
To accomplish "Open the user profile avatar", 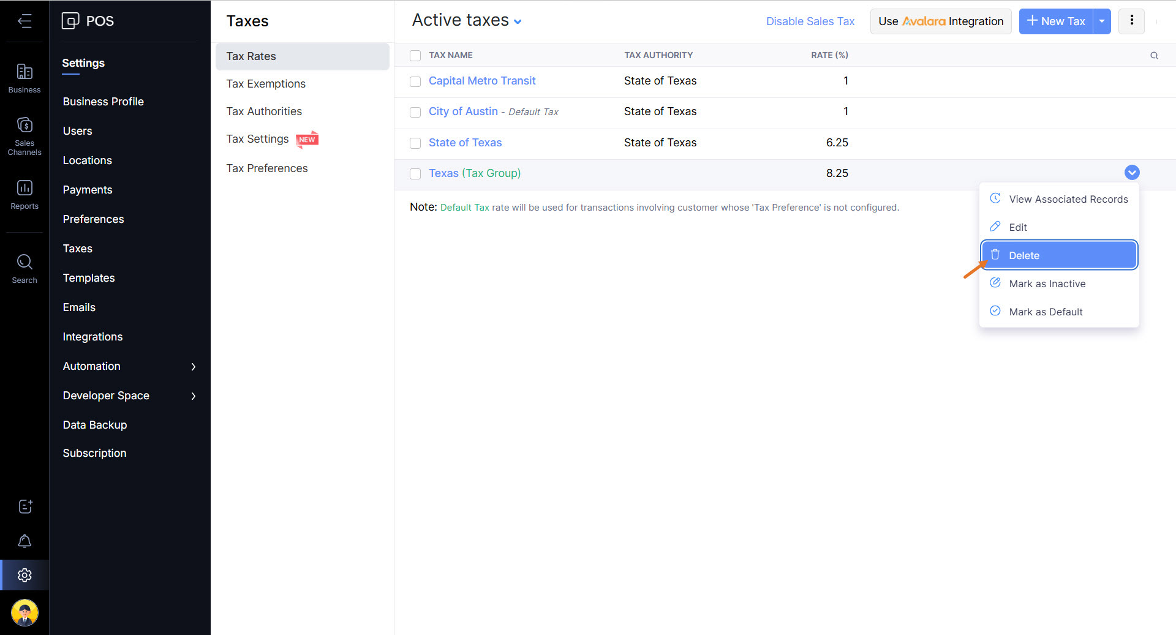I will 24,612.
